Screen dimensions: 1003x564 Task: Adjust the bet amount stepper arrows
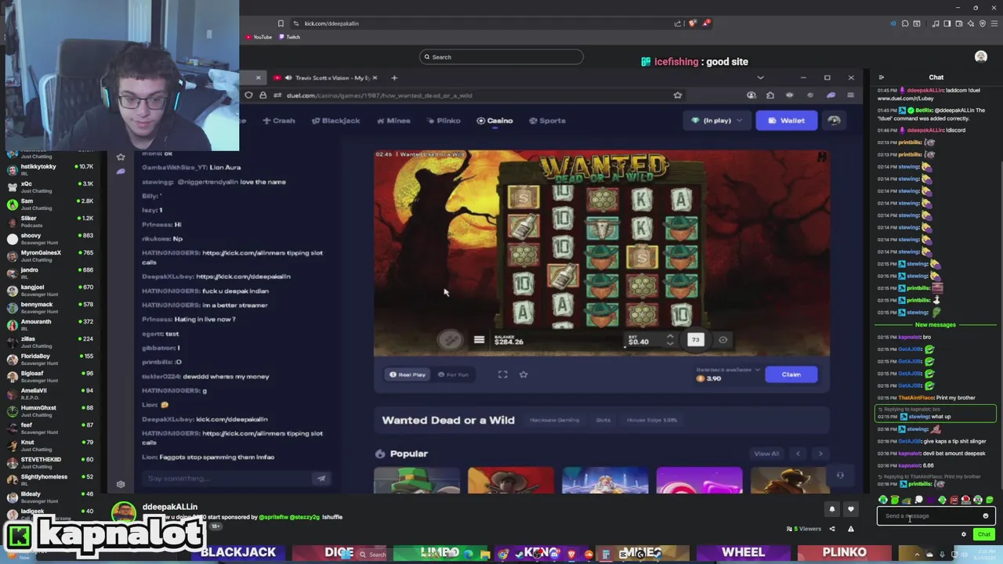pos(670,340)
